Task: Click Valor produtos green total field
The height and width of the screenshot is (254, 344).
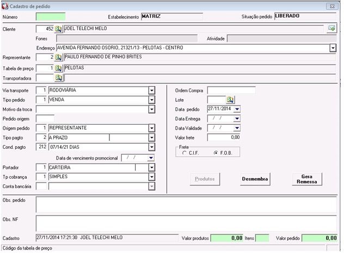Action: [x=227, y=238]
